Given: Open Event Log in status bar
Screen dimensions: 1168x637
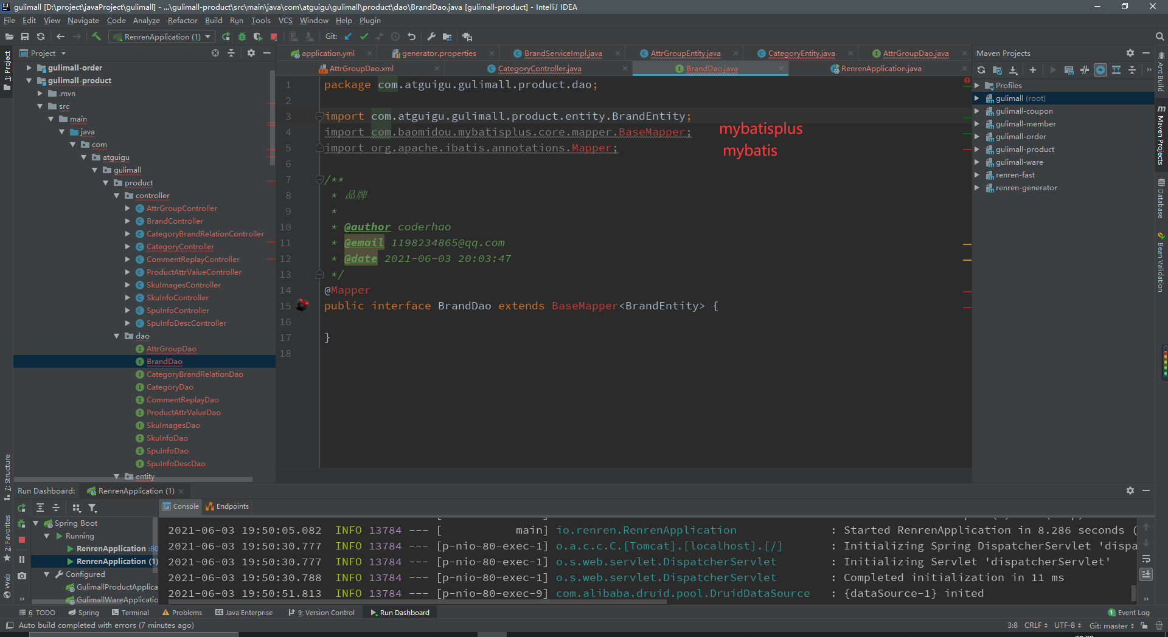Looking at the screenshot, I should click(x=1128, y=613).
